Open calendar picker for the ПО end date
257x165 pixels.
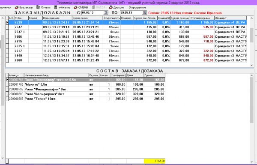tap(144, 12)
